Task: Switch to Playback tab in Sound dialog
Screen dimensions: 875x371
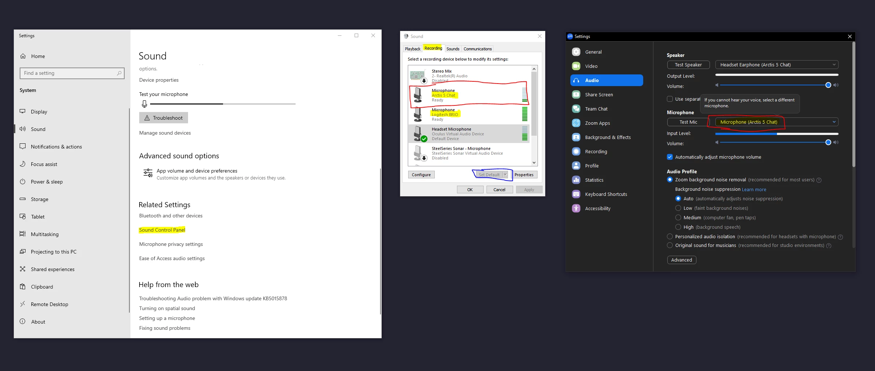Action: (413, 49)
